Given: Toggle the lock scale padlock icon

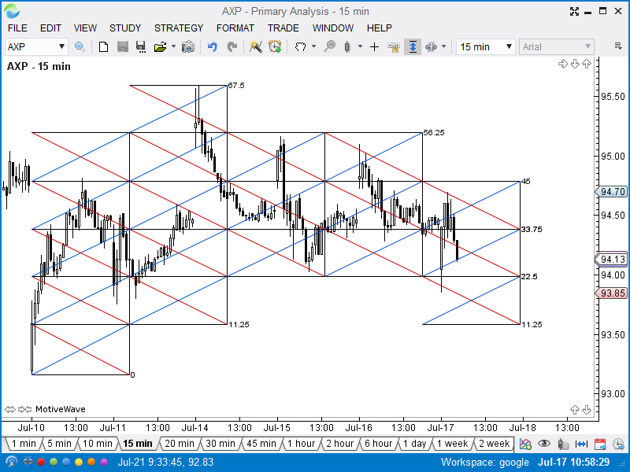Looking at the screenshot, I should pyautogui.click(x=393, y=47).
